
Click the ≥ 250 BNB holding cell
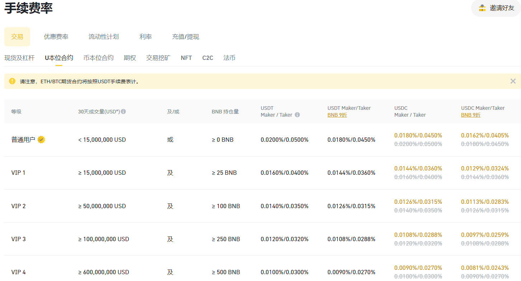click(226, 239)
